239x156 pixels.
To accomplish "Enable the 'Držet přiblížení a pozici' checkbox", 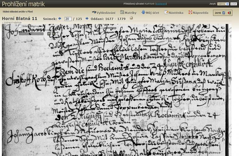I will click(x=20, y=26).
